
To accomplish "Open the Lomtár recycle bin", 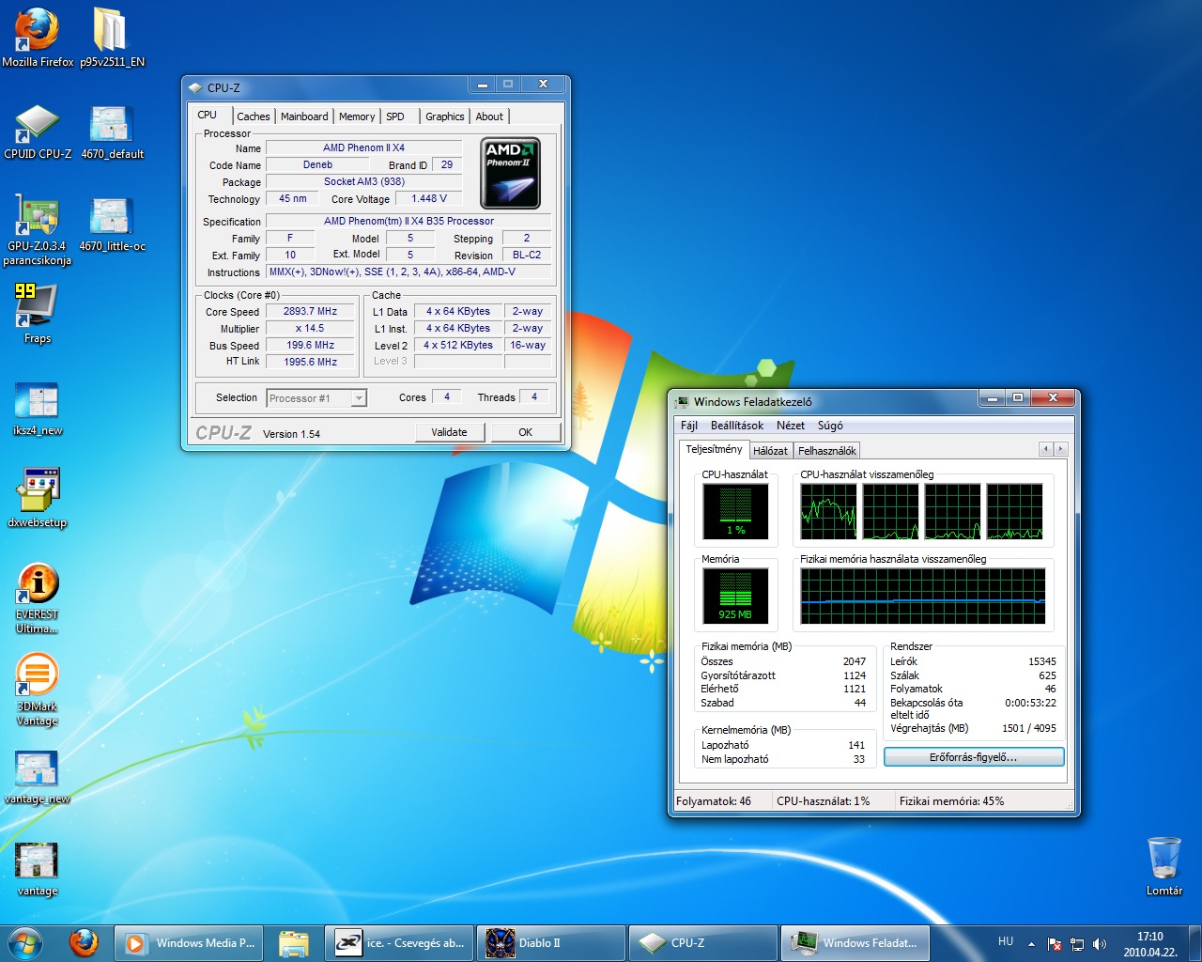I will 1163,865.
